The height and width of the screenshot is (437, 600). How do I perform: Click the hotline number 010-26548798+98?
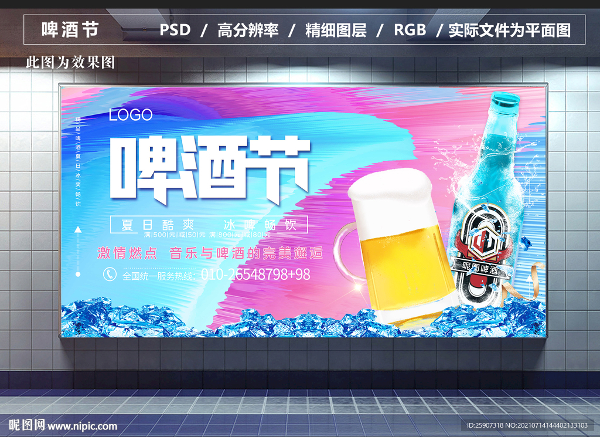(x=258, y=274)
